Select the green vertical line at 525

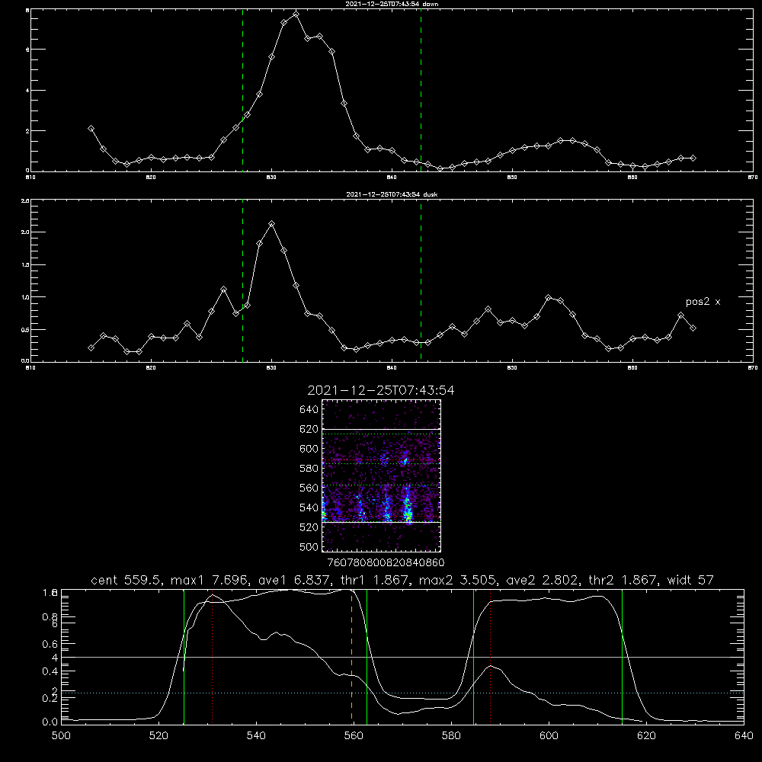coord(184,656)
